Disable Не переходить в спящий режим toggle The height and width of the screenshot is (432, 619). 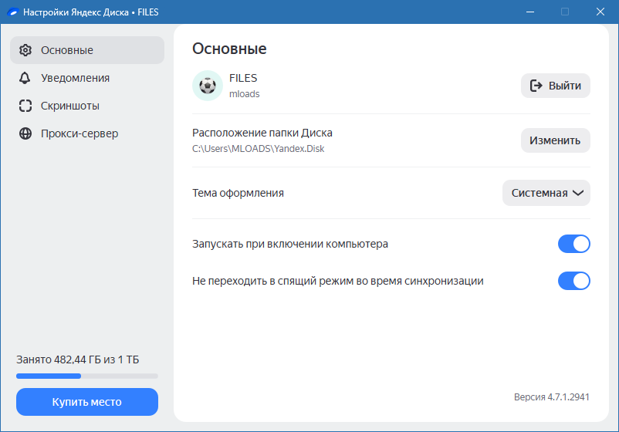click(574, 281)
